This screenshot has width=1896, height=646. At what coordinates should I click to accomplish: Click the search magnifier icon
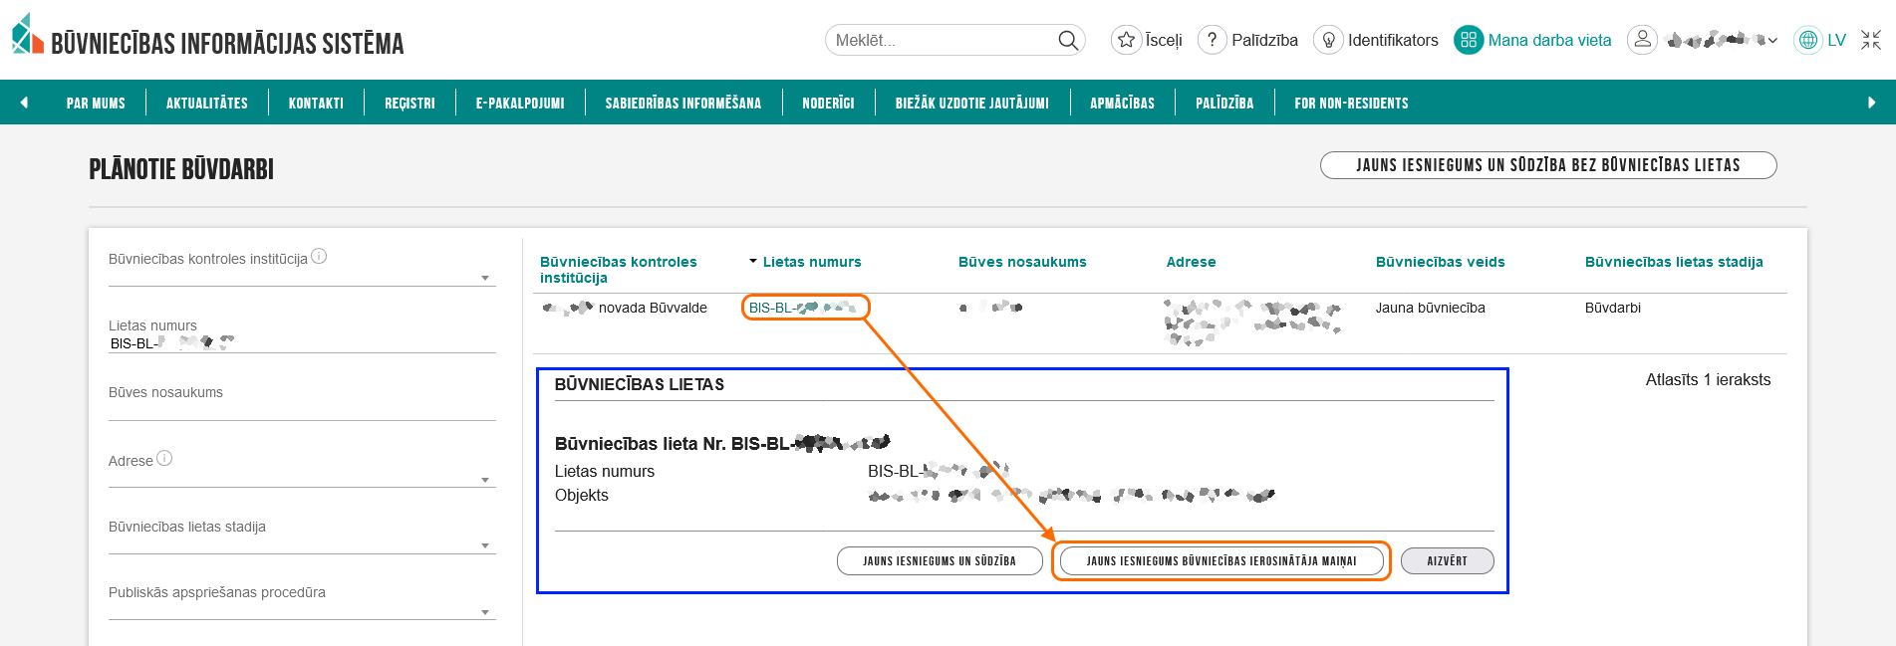[x=1067, y=40]
